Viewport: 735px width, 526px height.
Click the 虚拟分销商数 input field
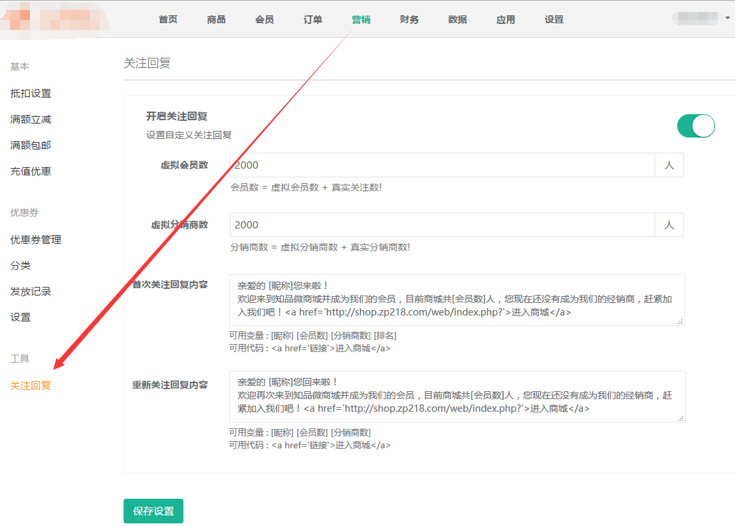click(442, 225)
